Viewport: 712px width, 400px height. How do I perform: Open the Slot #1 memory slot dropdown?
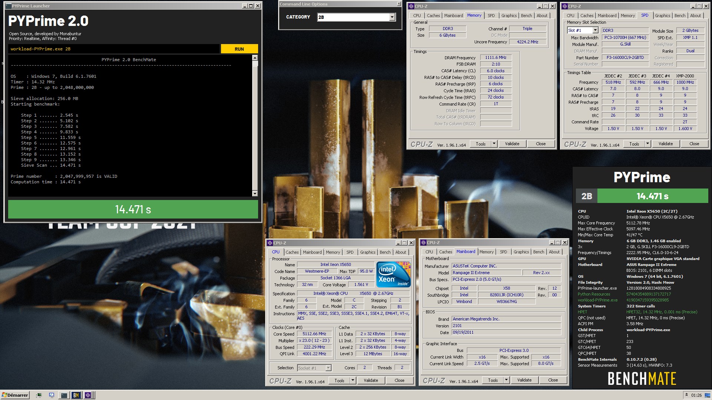point(595,30)
